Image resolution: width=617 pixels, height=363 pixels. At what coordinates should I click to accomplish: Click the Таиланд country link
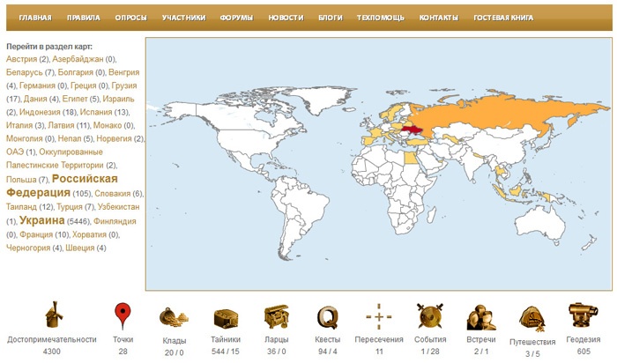click(x=21, y=206)
